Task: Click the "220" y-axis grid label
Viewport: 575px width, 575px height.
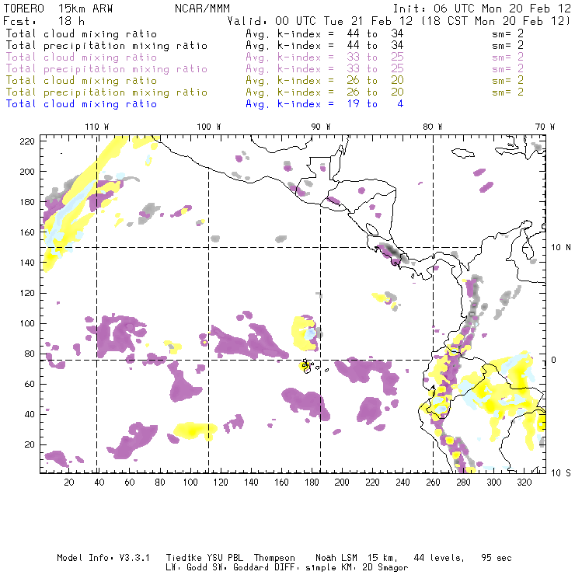Action: point(27,141)
